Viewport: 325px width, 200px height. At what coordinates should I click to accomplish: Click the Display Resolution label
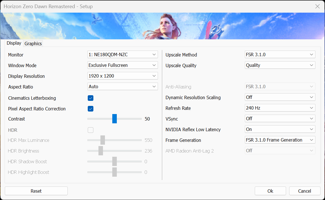26,76
